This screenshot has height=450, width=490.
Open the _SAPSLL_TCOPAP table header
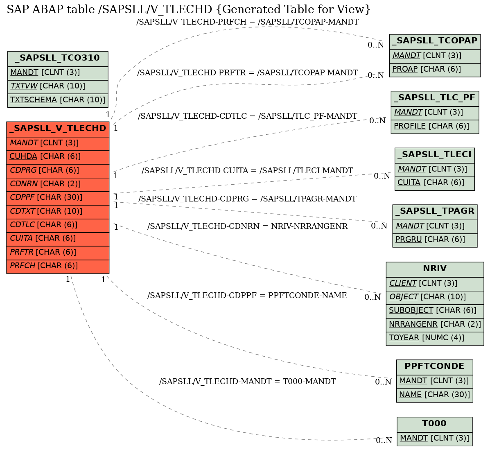tap(435, 42)
